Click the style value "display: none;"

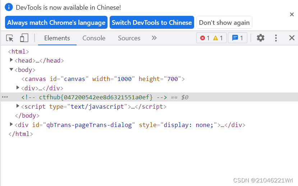pos(188,125)
